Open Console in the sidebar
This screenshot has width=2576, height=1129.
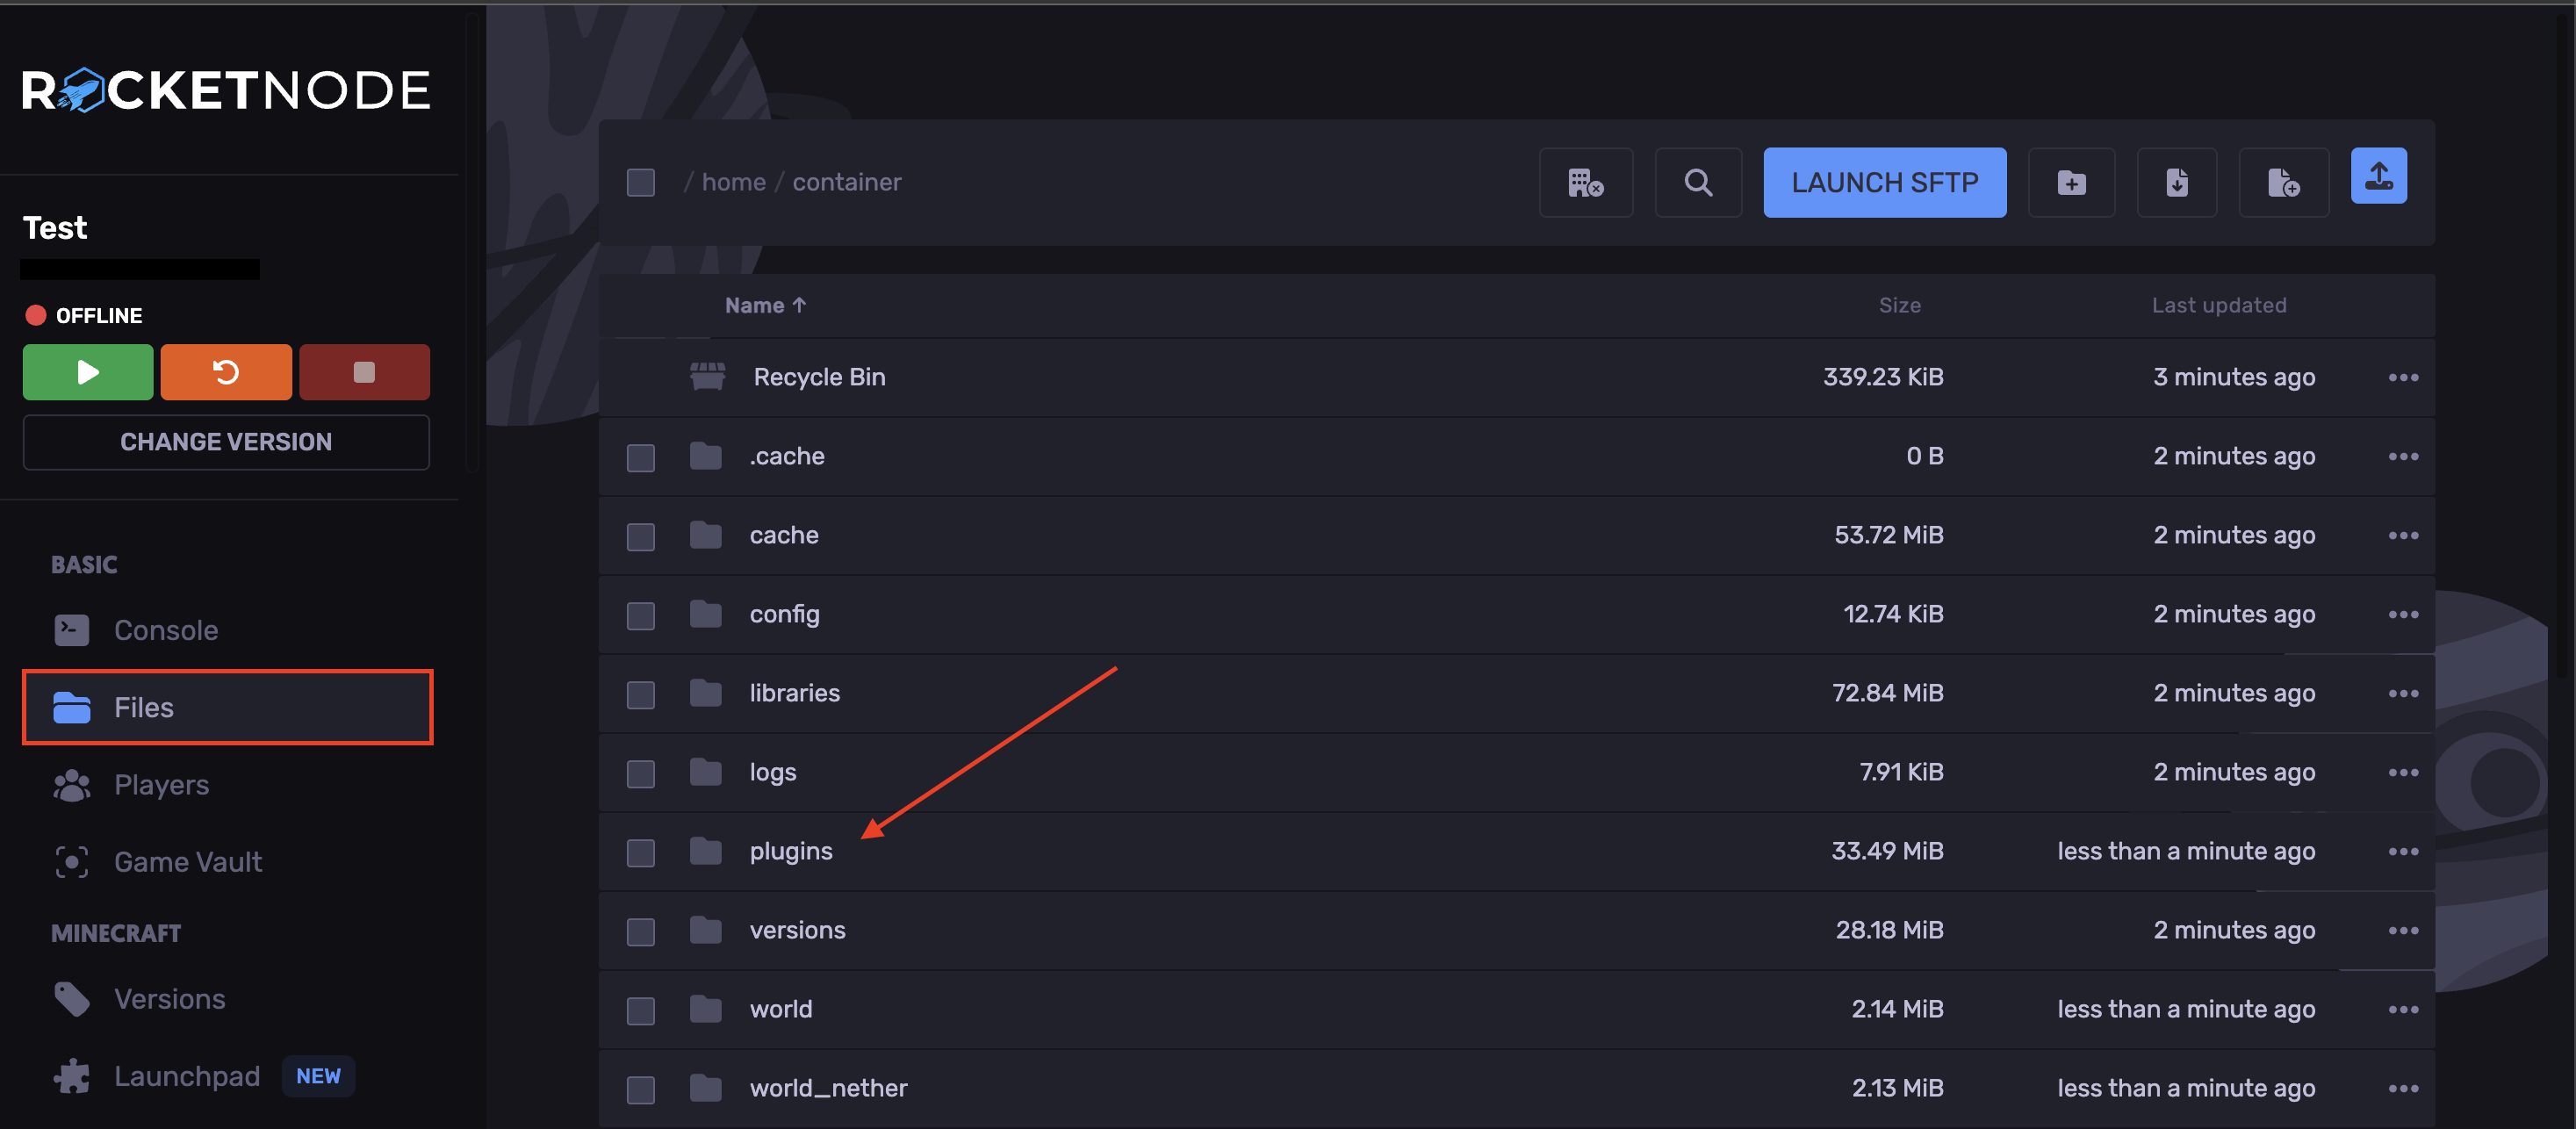(166, 630)
